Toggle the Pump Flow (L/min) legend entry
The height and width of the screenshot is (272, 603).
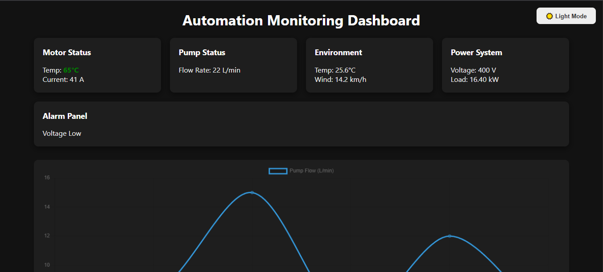tap(311, 171)
